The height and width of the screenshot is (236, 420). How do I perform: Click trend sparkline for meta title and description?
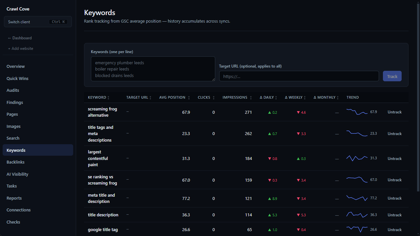click(357, 198)
